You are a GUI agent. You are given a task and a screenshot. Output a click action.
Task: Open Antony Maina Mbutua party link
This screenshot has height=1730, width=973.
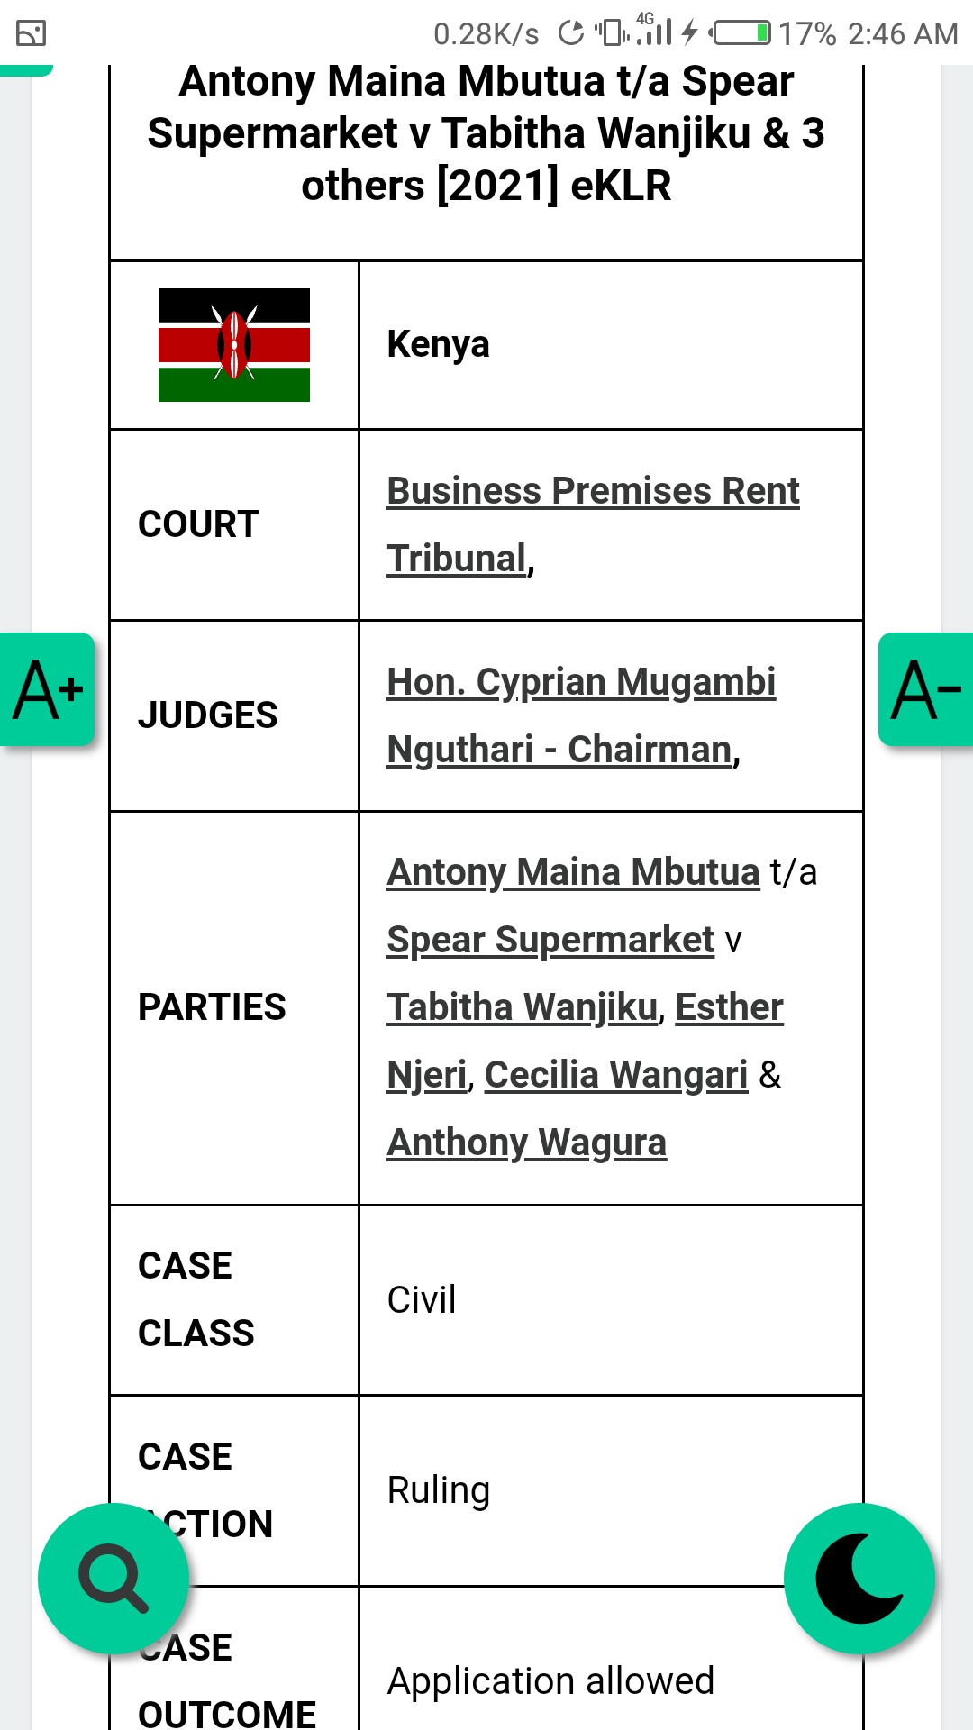(x=573, y=872)
